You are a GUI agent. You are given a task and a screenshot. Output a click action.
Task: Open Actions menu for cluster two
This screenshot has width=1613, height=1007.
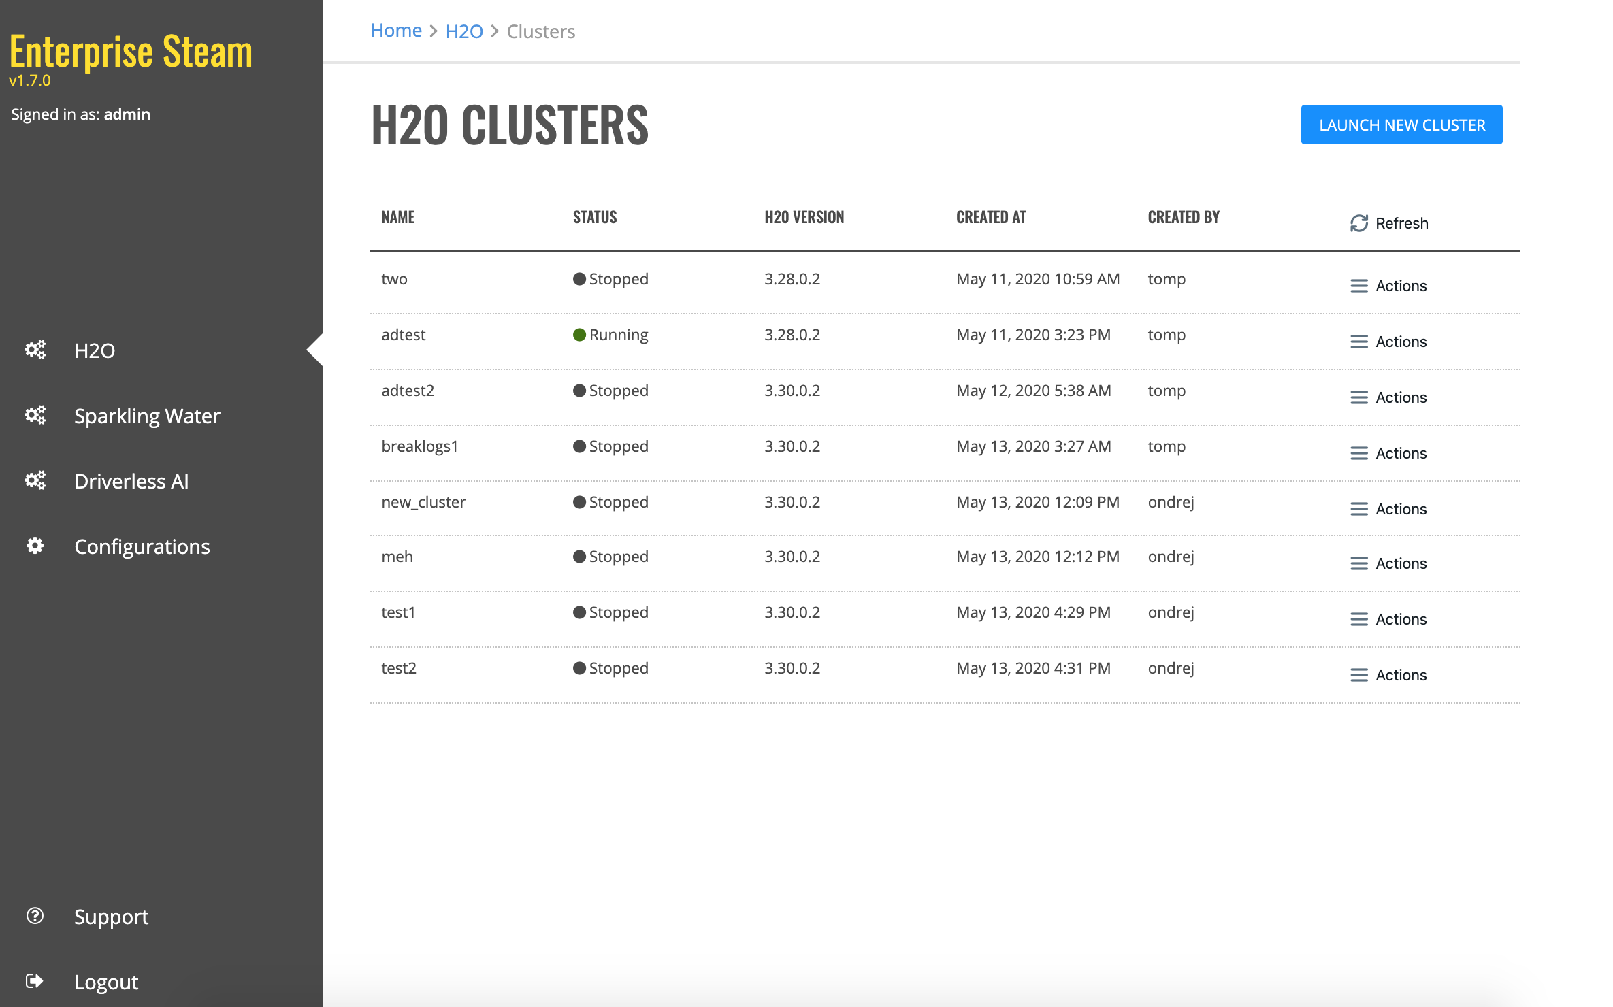[1388, 286]
